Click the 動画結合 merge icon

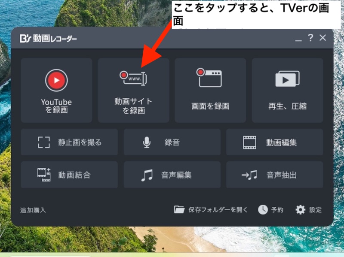pos(44,175)
